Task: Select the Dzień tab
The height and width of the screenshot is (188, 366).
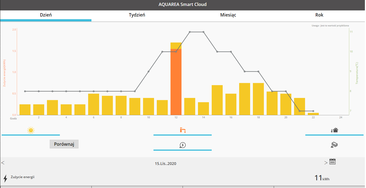Action: (46, 15)
